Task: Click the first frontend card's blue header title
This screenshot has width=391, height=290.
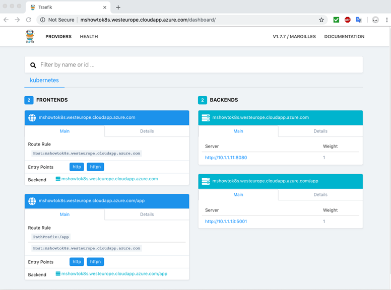Action: (x=87, y=117)
